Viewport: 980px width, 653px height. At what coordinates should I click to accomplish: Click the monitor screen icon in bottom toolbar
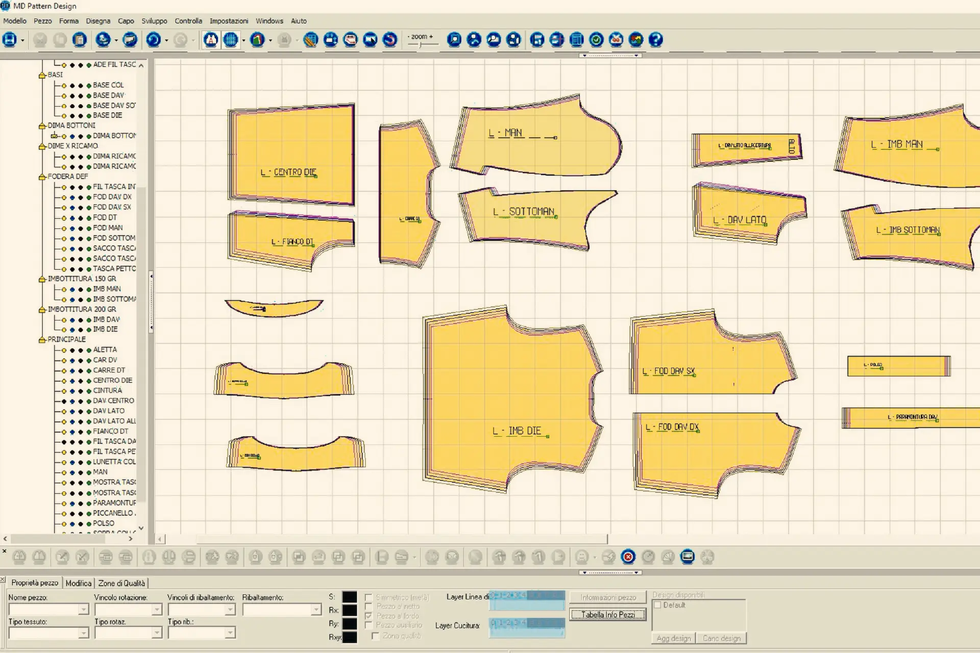click(x=688, y=557)
